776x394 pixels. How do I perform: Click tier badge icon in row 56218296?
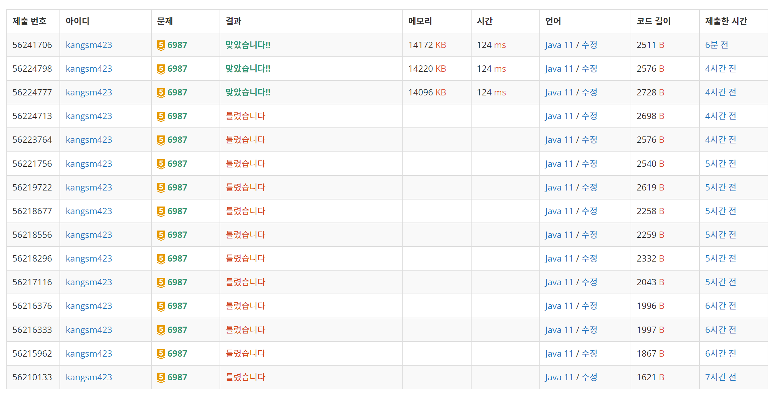click(x=161, y=259)
